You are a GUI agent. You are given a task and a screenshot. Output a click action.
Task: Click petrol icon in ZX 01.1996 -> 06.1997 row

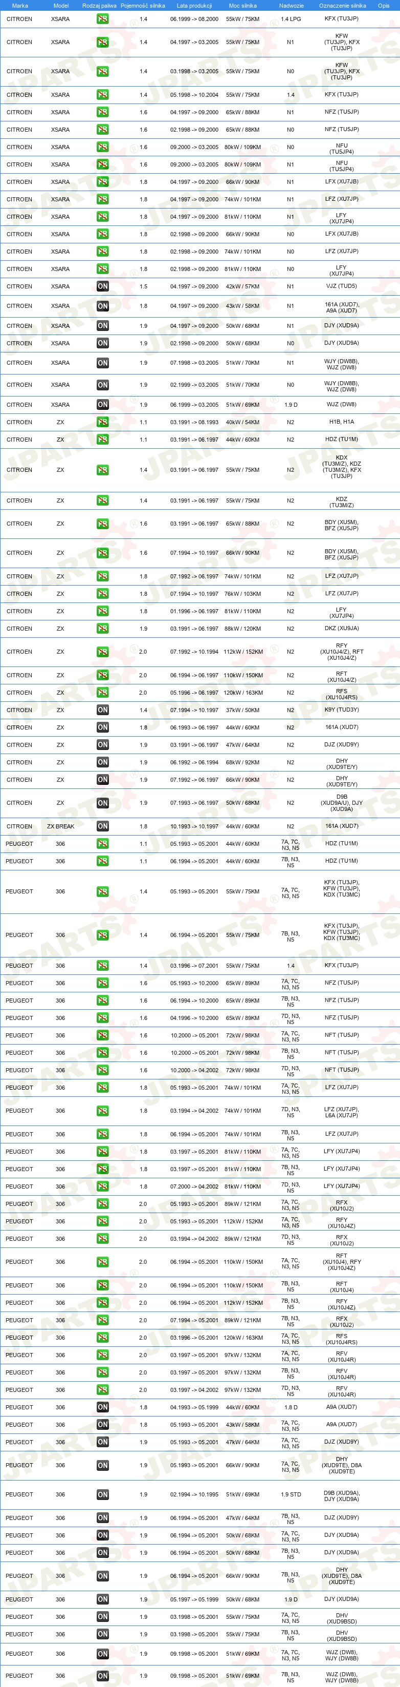coord(103,612)
